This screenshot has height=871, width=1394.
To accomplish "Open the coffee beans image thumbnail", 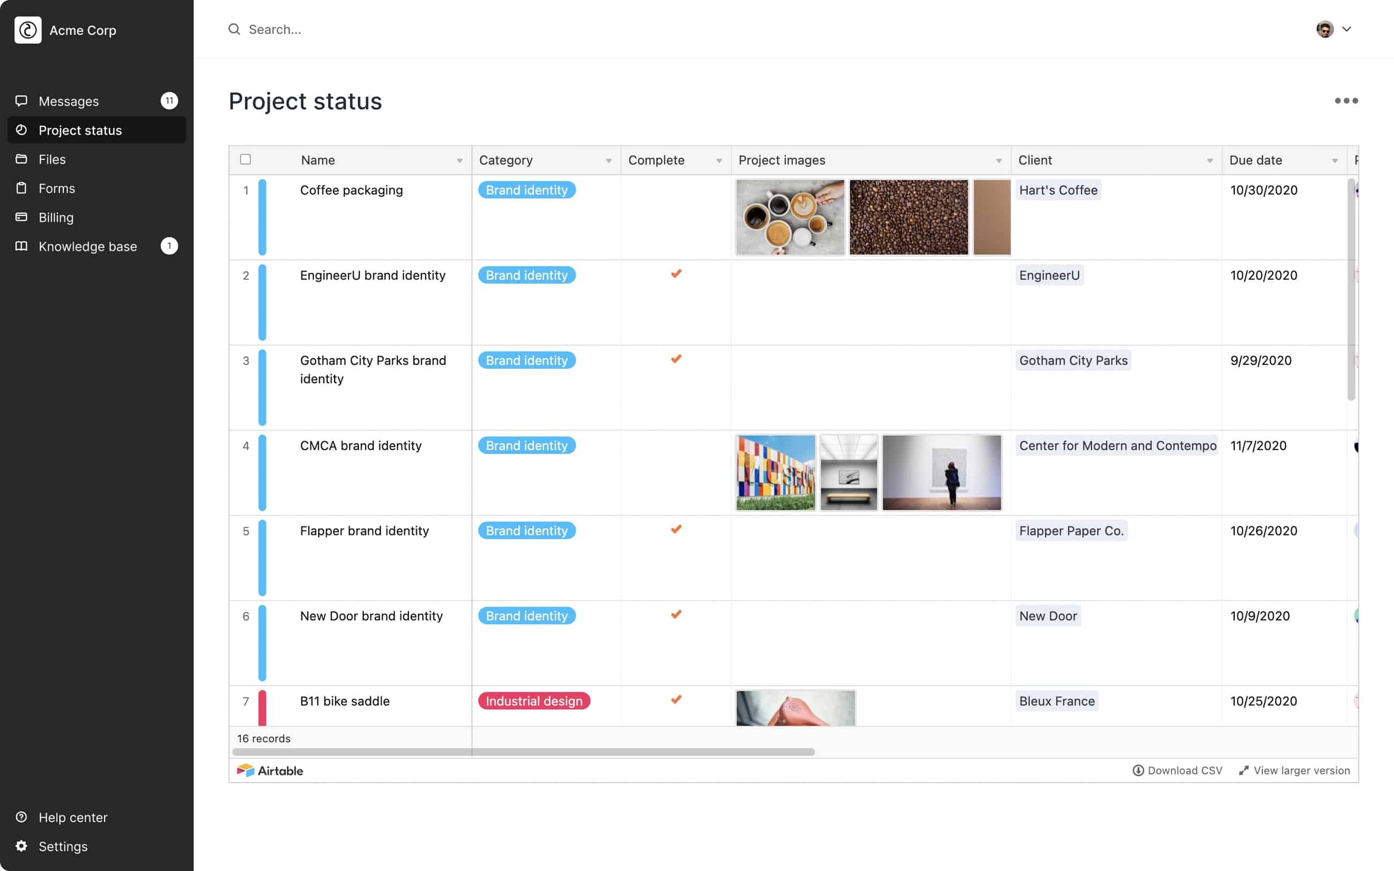I will point(908,218).
